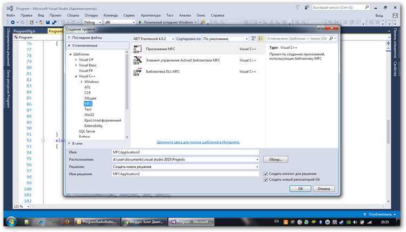This screenshot has height=232, width=406.
Task: Click the 'Имя решения' solution name field
Action: [x=185, y=174]
